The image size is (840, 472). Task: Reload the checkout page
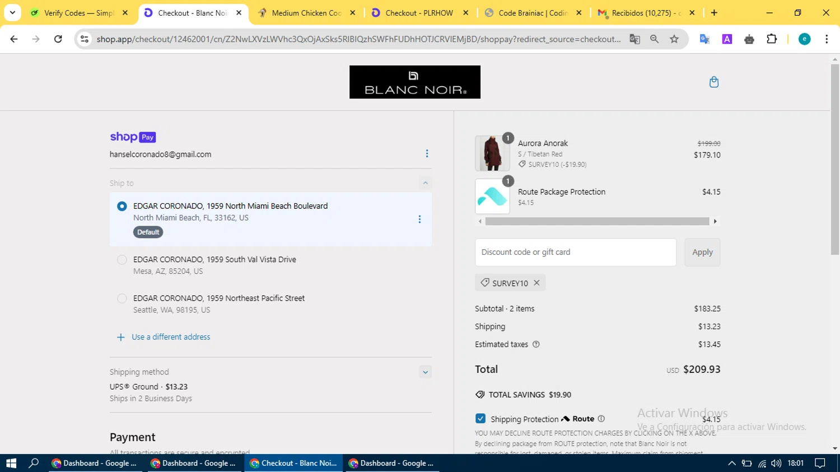pyautogui.click(x=58, y=39)
